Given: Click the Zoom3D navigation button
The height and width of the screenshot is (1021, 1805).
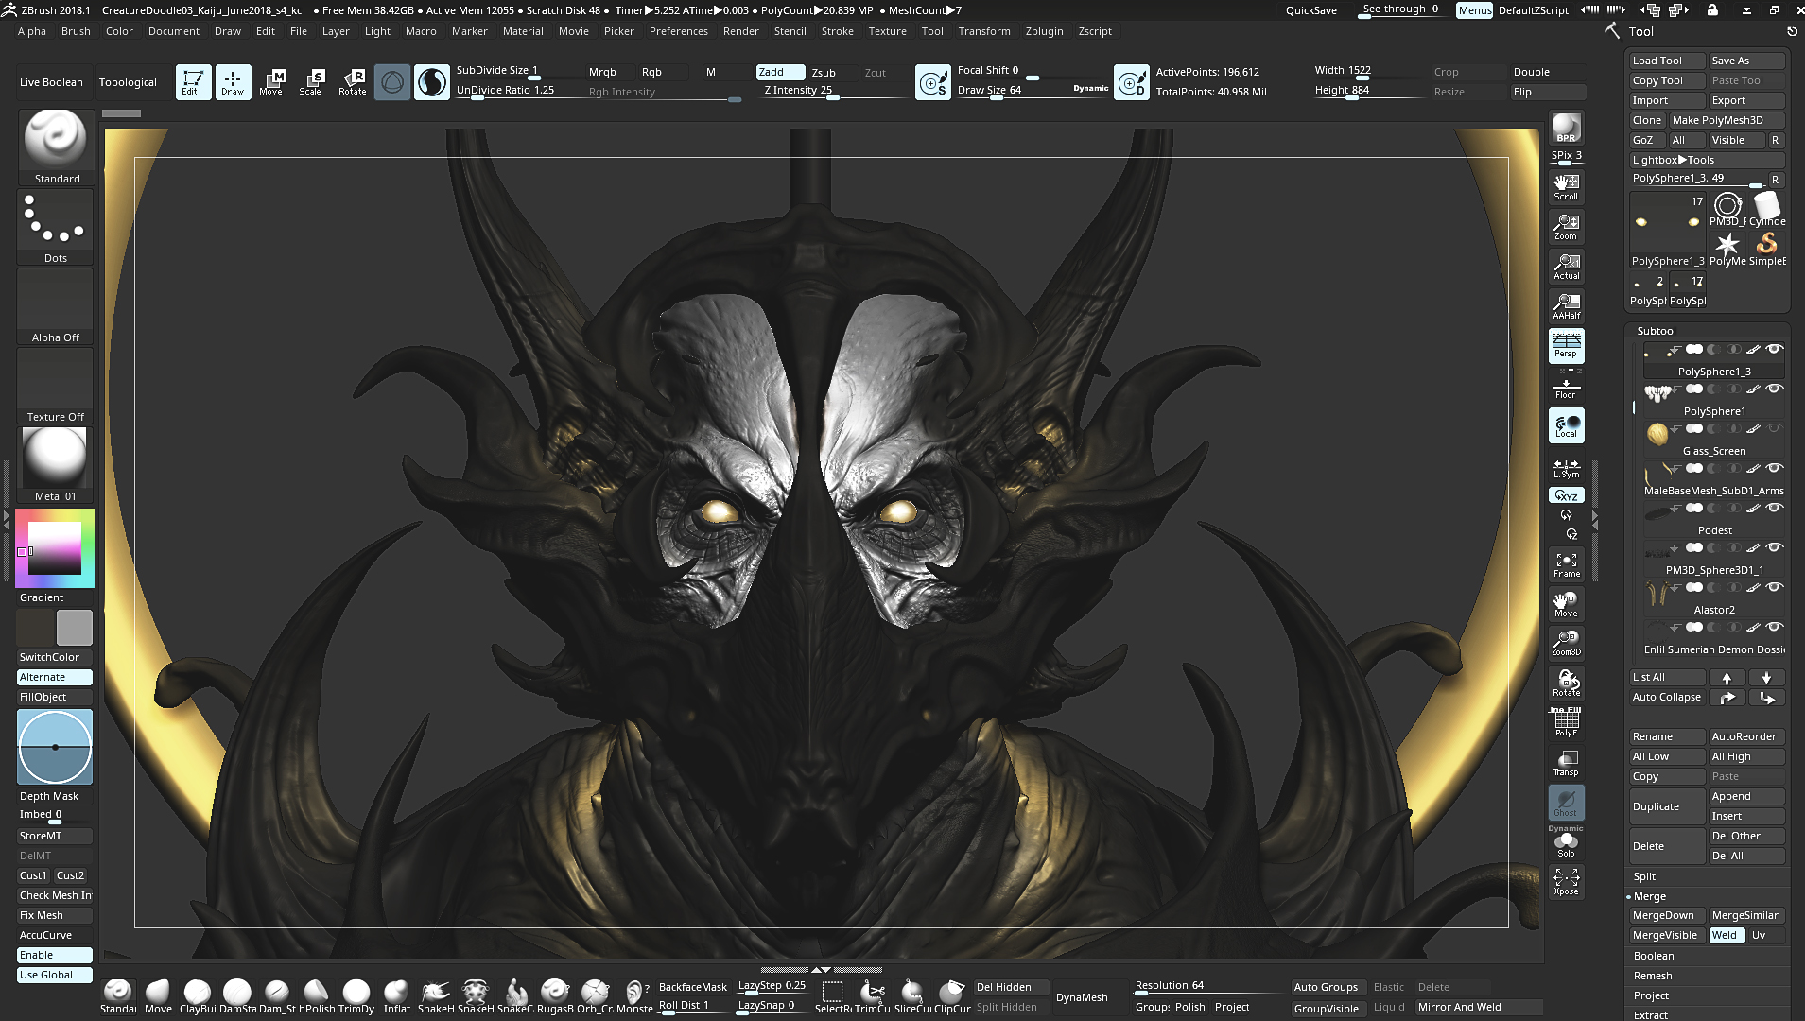Looking at the screenshot, I should [1566, 643].
